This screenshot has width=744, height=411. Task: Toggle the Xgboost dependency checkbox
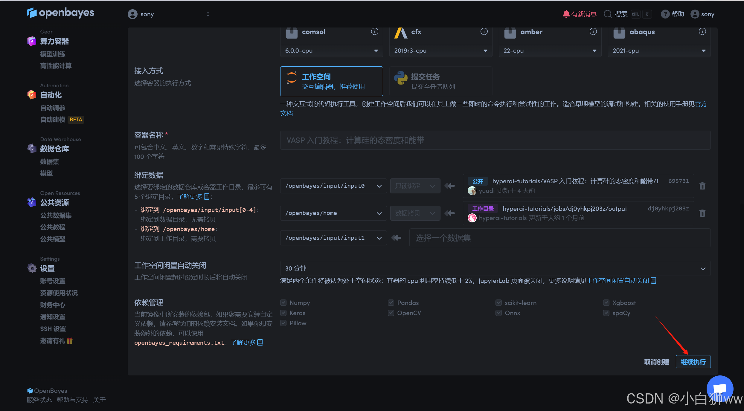[x=606, y=303]
